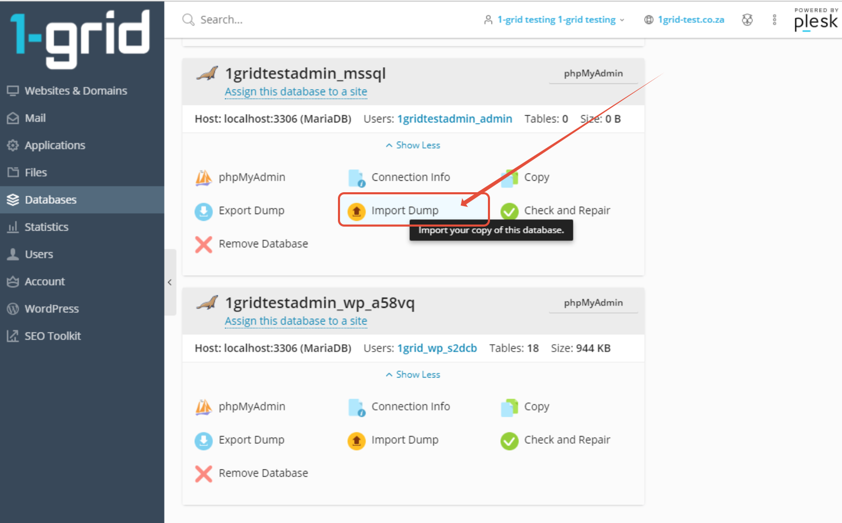The height and width of the screenshot is (523, 842).
Task: Click Remove Database for 1gridtestadmin_mssql
Action: coord(252,244)
